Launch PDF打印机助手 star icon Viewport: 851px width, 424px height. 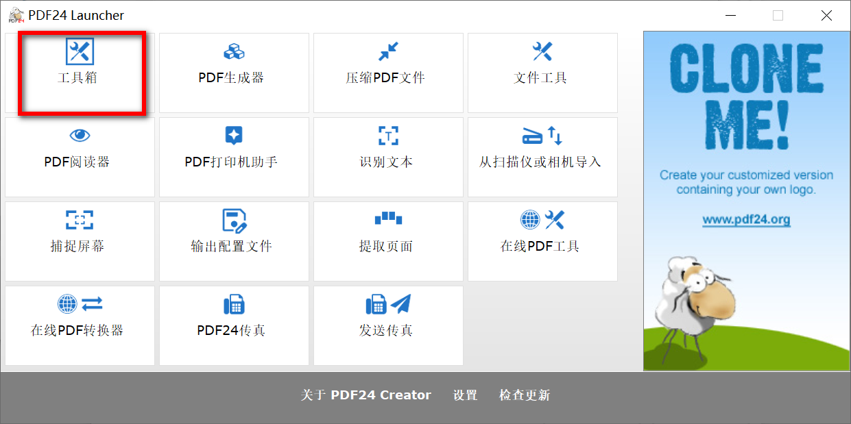coord(234,135)
